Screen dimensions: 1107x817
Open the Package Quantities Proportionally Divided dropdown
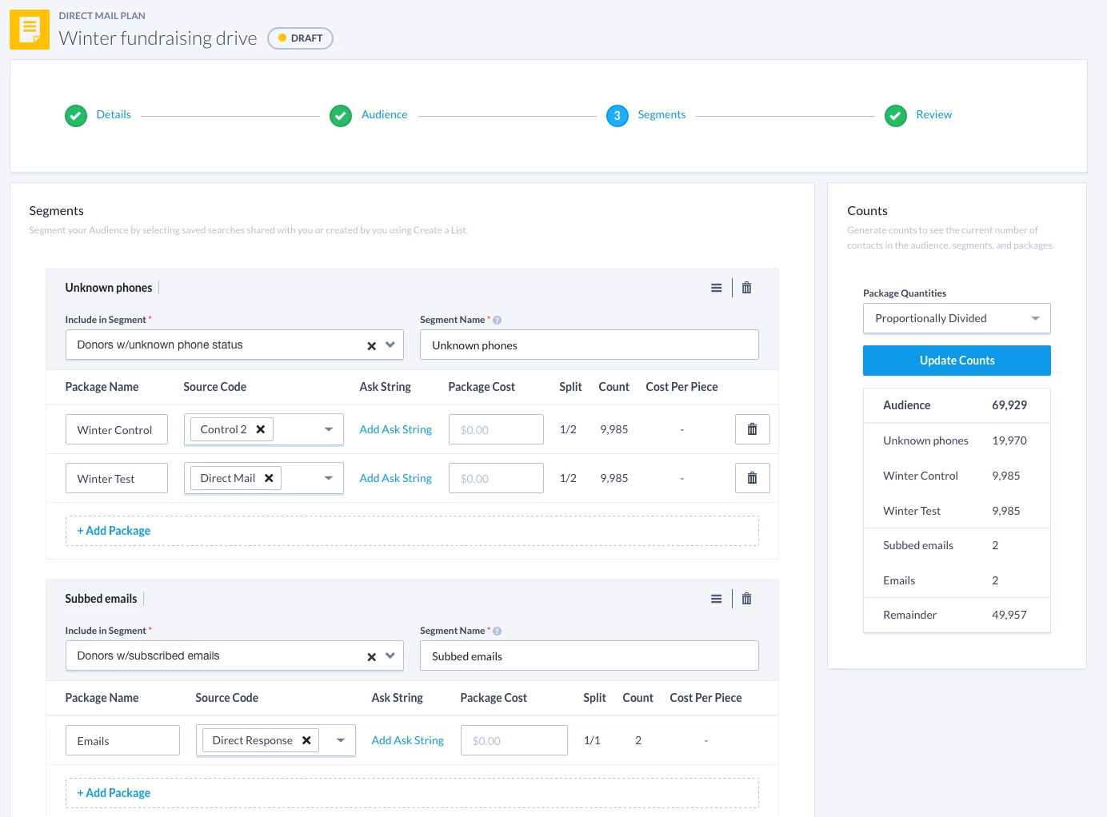(957, 318)
